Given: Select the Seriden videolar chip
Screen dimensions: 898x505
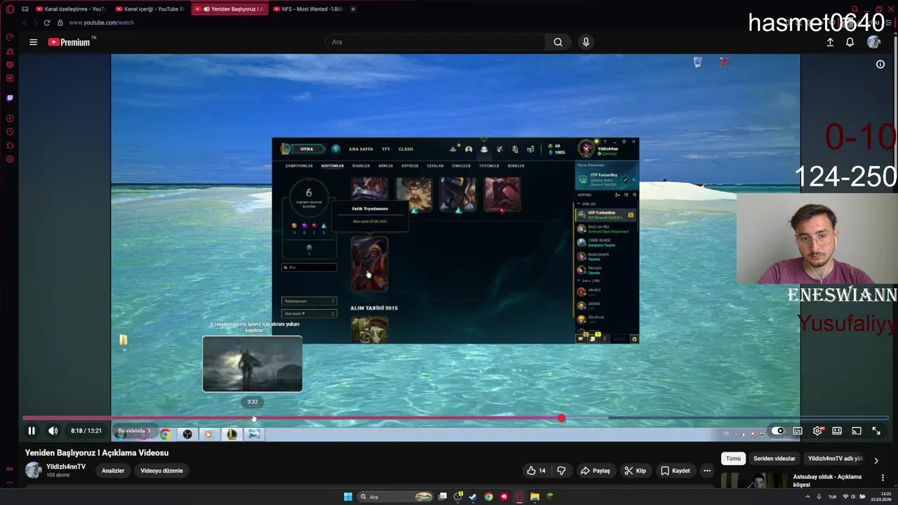Looking at the screenshot, I should click(775, 459).
